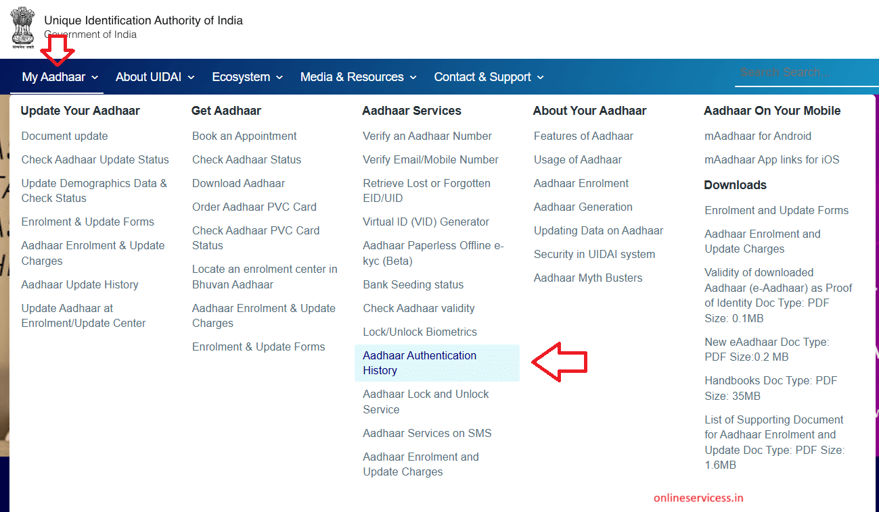Click the onlineservicess.in link
The width and height of the screenshot is (879, 512).
698,497
